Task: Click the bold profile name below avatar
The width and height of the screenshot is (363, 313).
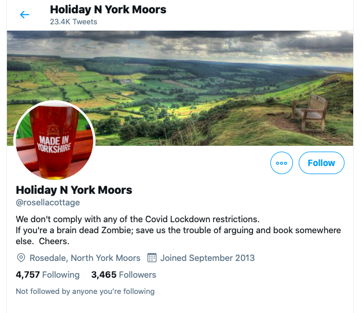Action: pyautogui.click(x=74, y=190)
